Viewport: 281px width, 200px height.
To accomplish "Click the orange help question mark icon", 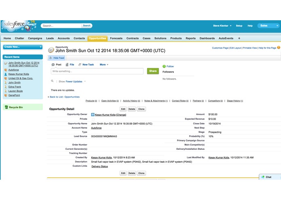I will [x=279, y=47].
